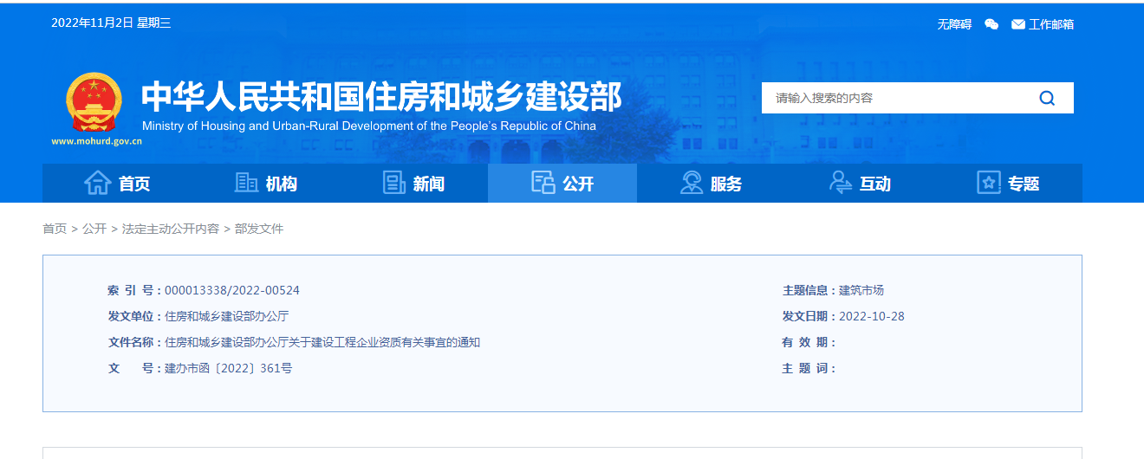Focus the search content input field
1144x459 pixels.
893,98
